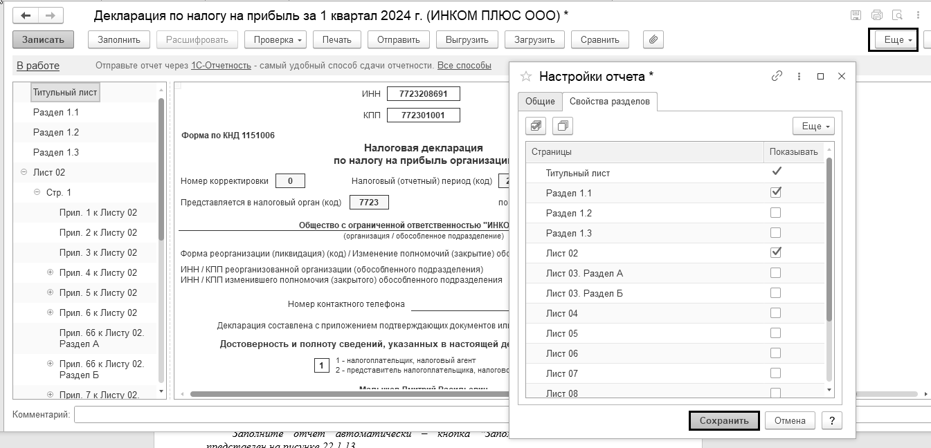
Task: Click the Комментарий input field
Action: coord(291,414)
